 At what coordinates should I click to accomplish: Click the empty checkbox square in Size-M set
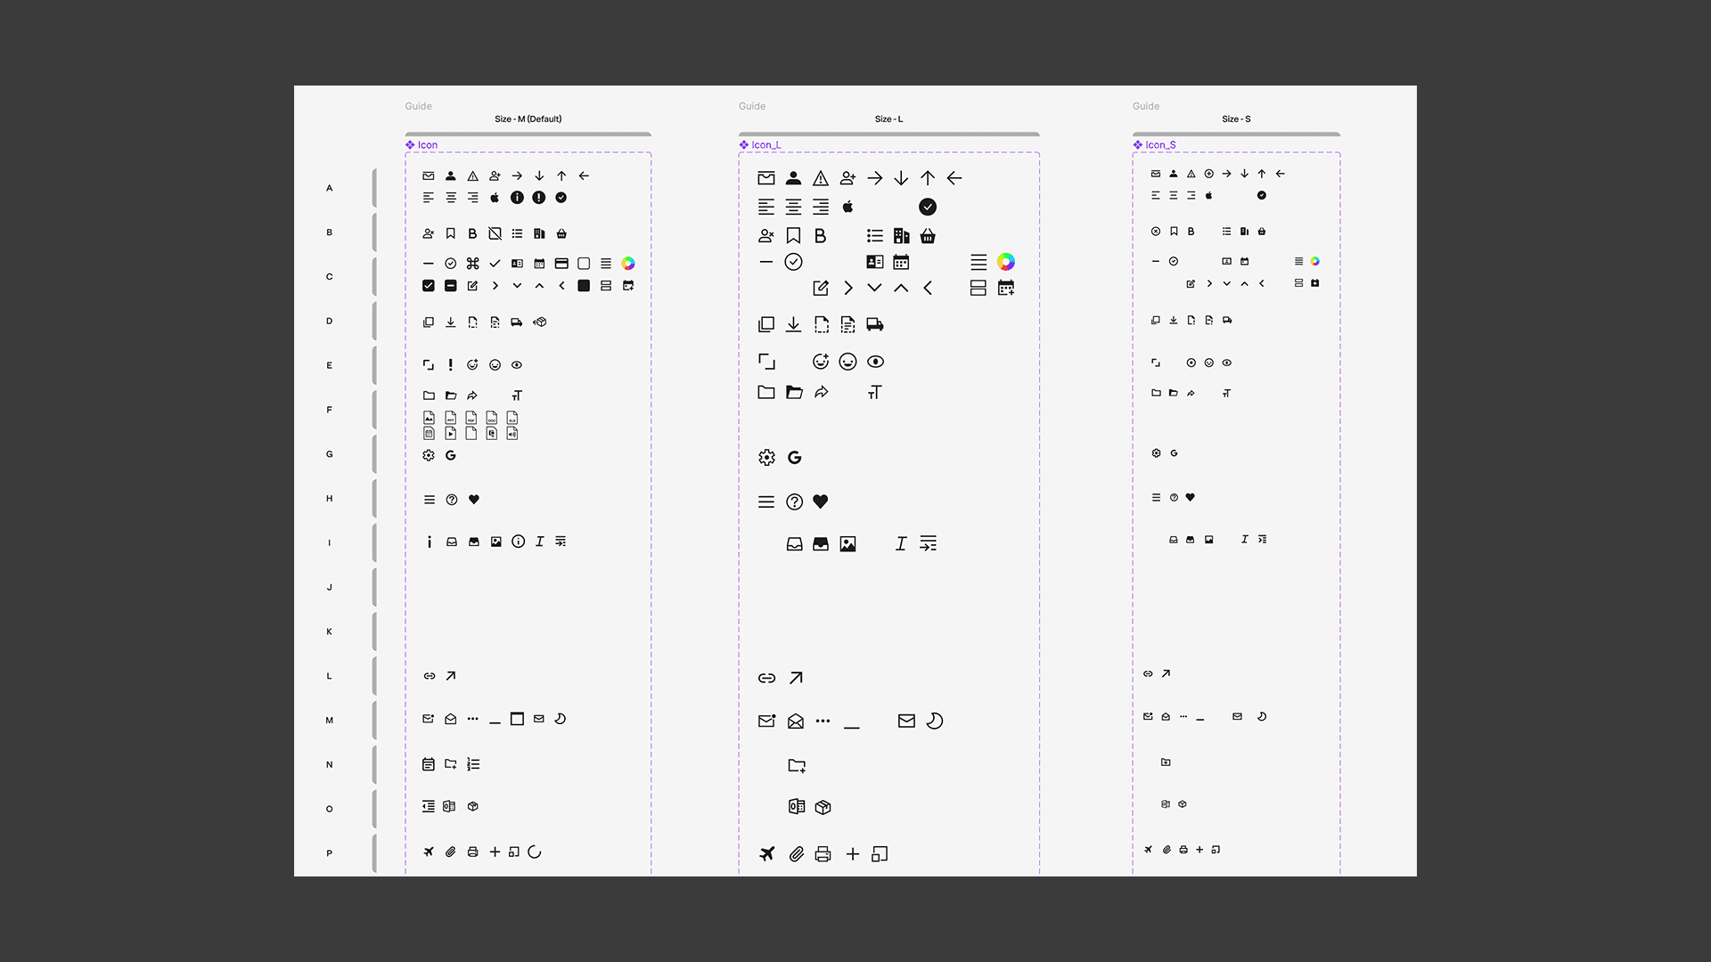pos(584,264)
